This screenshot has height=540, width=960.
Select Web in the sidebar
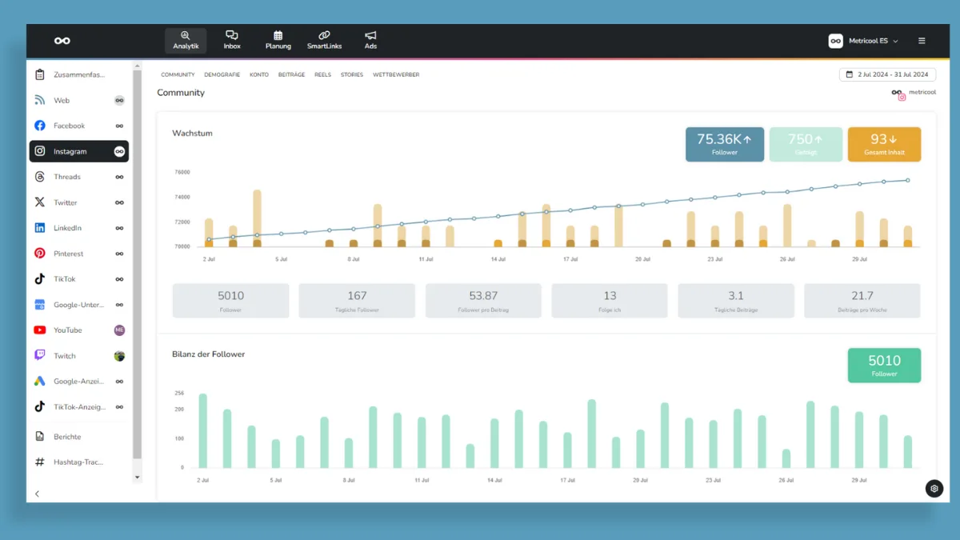79,100
